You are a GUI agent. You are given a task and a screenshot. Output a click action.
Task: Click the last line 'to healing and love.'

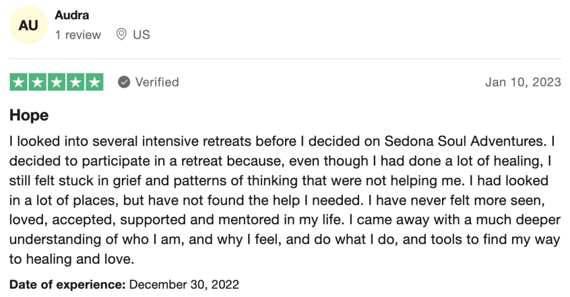point(72,259)
